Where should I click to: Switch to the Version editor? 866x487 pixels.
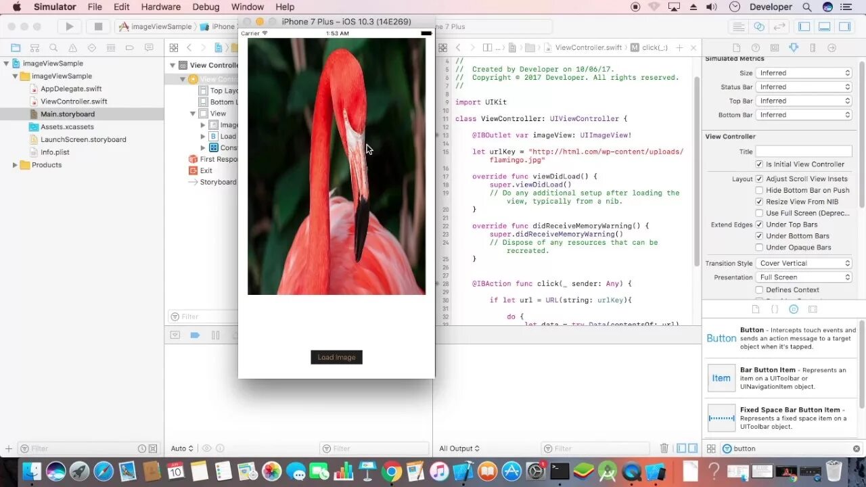tap(779, 26)
